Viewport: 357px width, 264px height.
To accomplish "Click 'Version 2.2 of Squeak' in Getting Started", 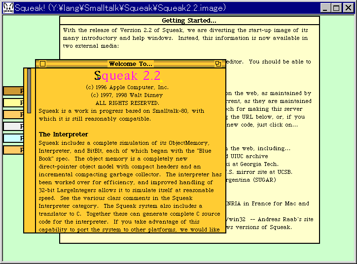I will 151,30.
